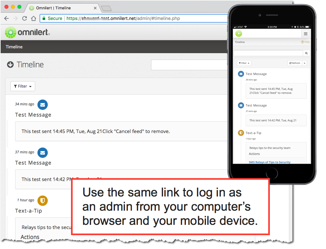Tap the Omnilert logo on the phone
The image size is (326, 249).
(239, 34)
